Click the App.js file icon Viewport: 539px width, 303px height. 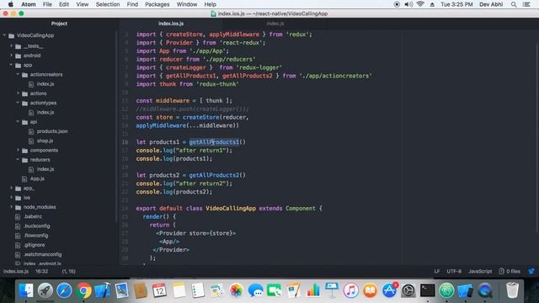[x=24, y=178]
